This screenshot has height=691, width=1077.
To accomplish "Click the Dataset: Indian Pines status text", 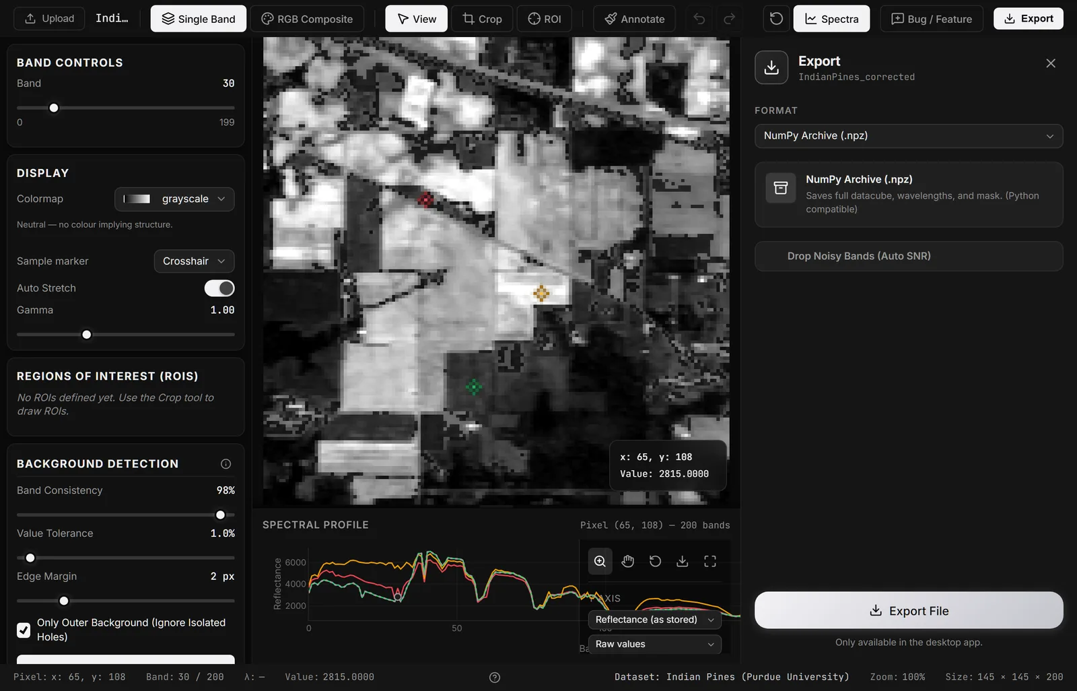I will point(732,677).
